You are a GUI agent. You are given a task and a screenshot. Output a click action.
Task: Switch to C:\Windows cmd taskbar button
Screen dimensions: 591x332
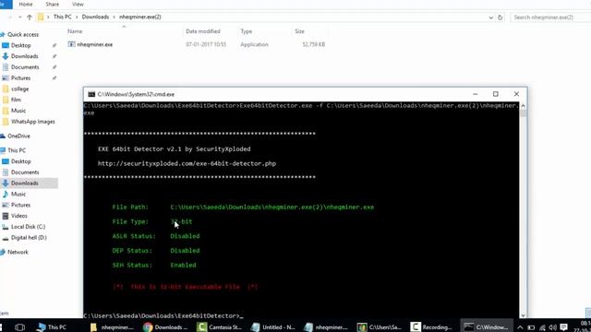pyautogui.click(x=487, y=327)
